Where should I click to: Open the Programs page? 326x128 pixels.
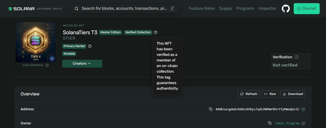click(x=245, y=8)
